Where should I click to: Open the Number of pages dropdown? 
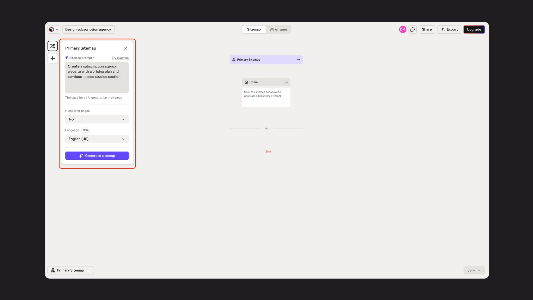click(x=97, y=119)
